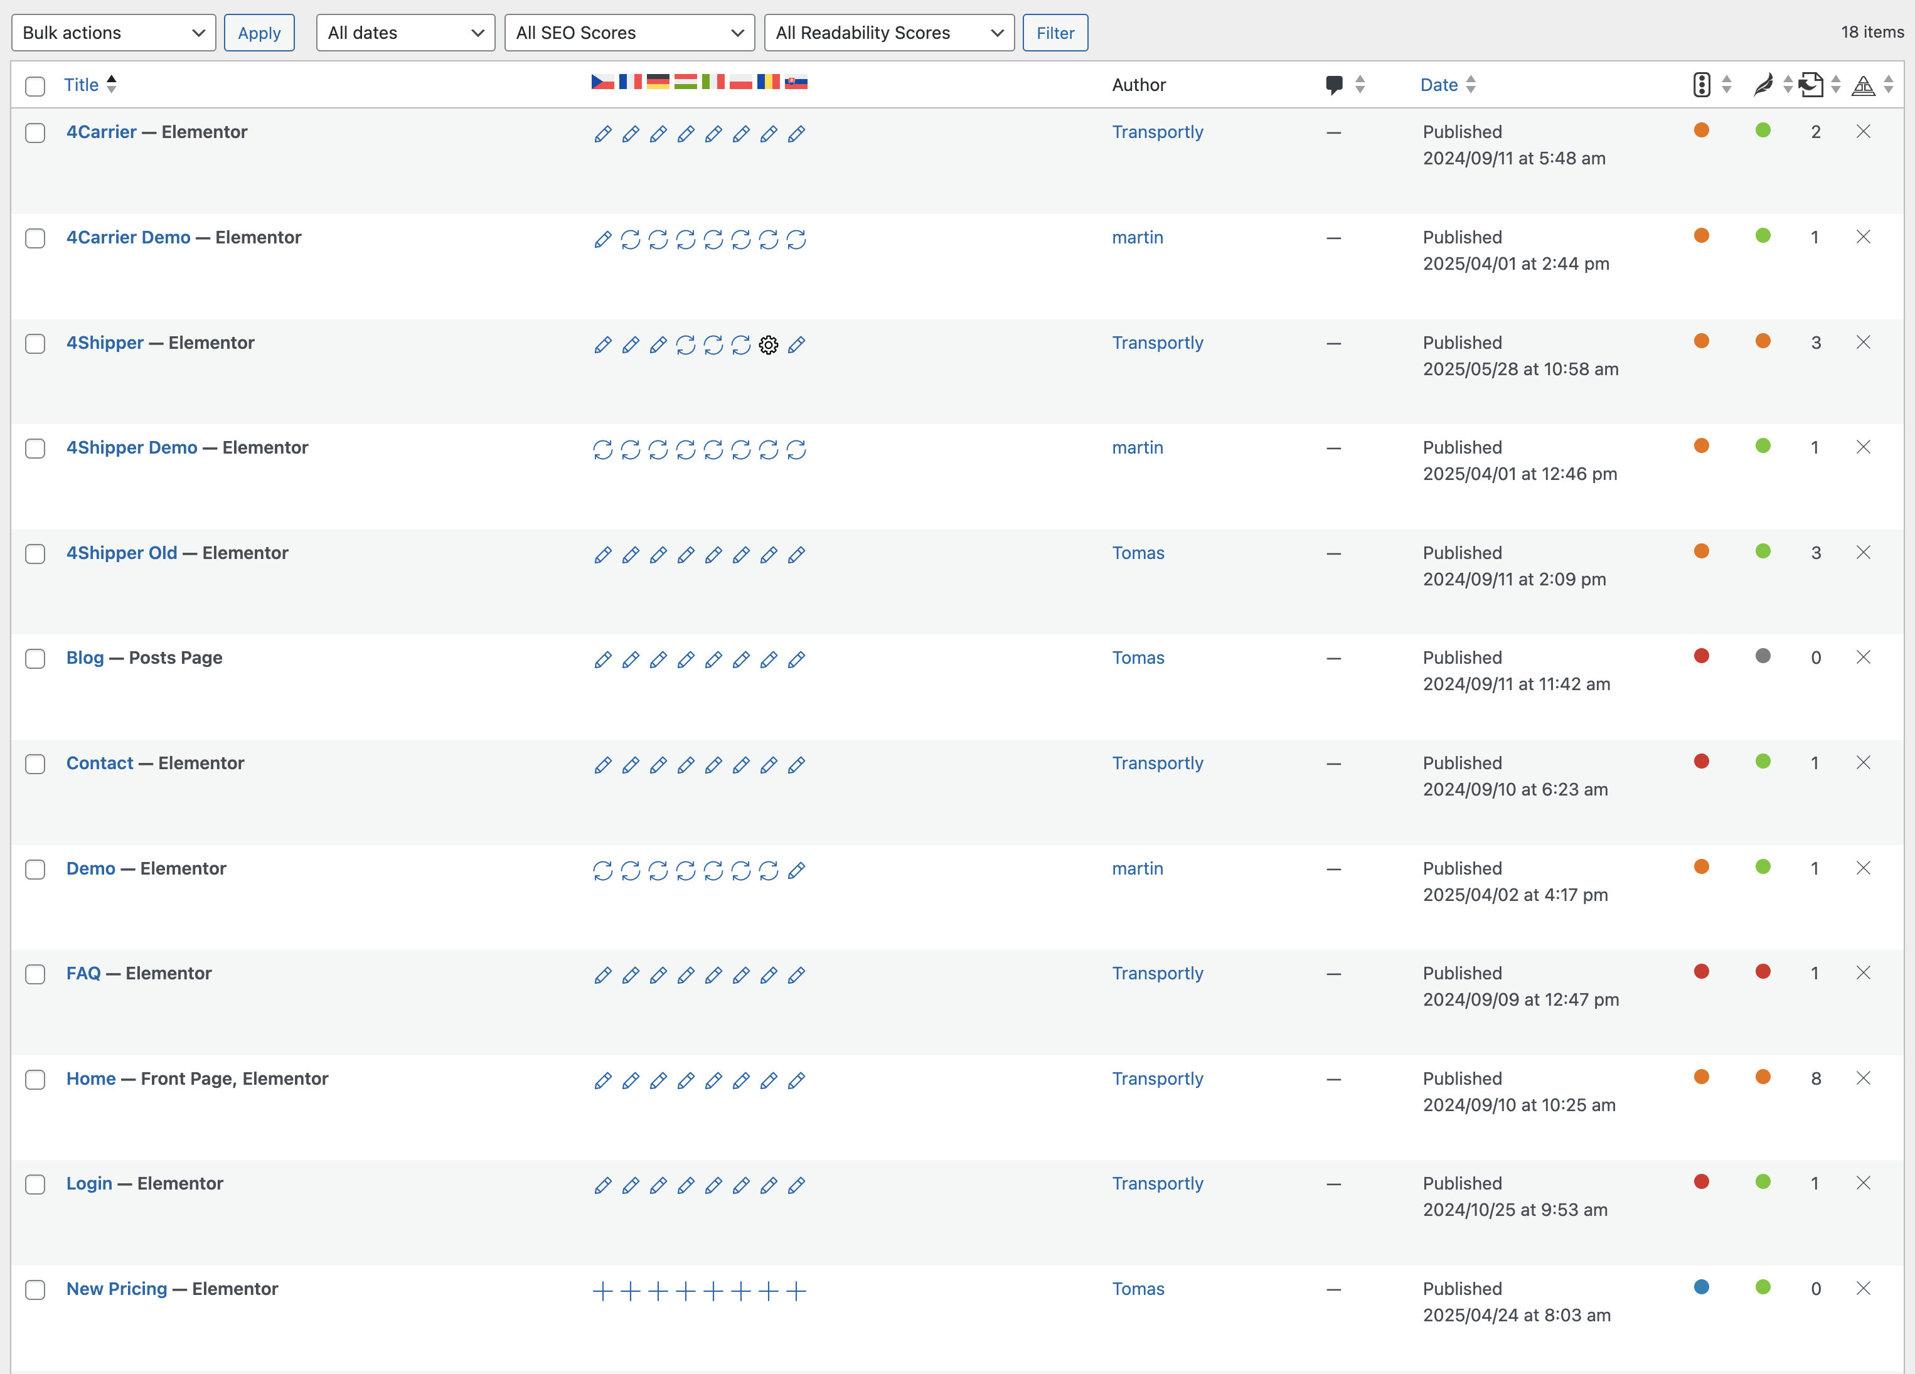Viewport: 1915px width, 1374px height.
Task: Sort the table by Title column
Action: pos(82,85)
